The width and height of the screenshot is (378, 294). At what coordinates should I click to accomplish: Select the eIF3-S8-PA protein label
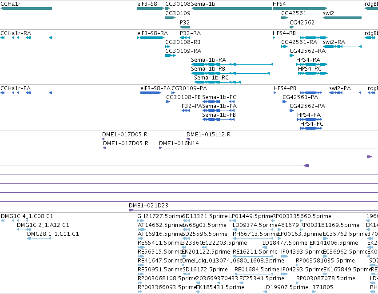point(155,88)
